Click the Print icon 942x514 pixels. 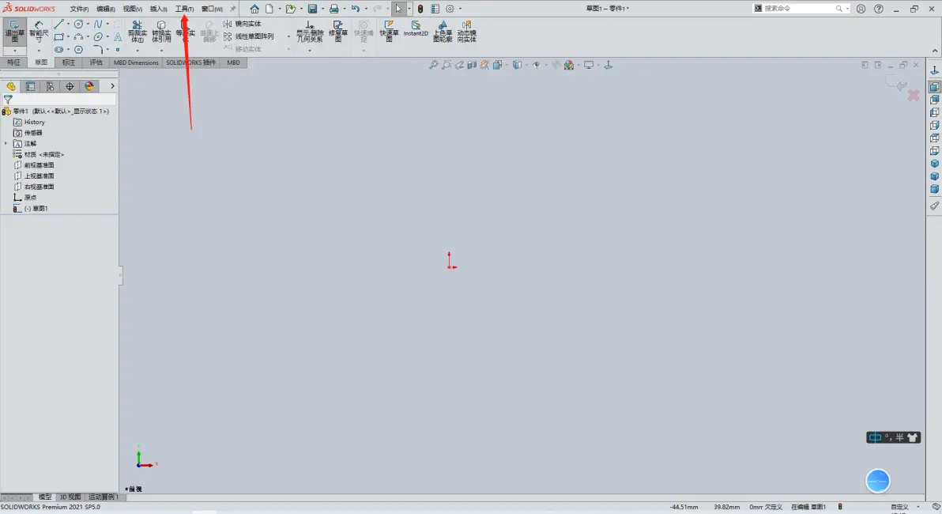pos(334,9)
